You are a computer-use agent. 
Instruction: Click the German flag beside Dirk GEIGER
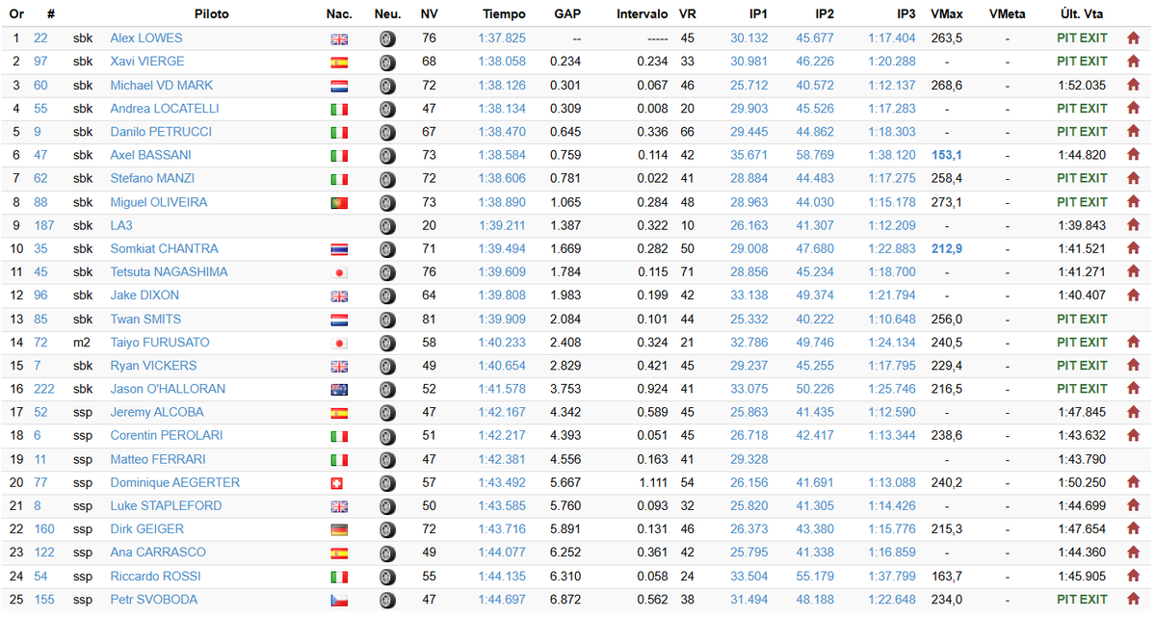pos(339,530)
